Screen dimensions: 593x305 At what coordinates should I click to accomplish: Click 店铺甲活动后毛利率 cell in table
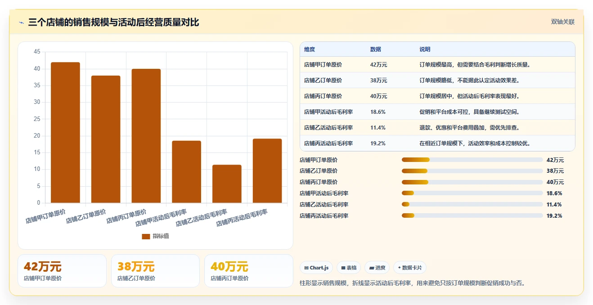pyautogui.click(x=328, y=112)
